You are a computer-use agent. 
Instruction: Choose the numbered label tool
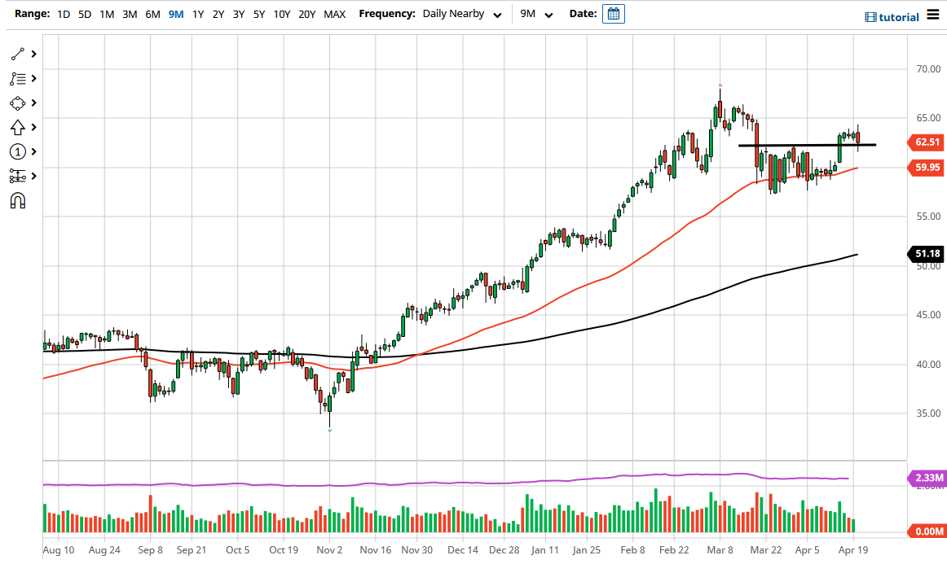[16, 151]
